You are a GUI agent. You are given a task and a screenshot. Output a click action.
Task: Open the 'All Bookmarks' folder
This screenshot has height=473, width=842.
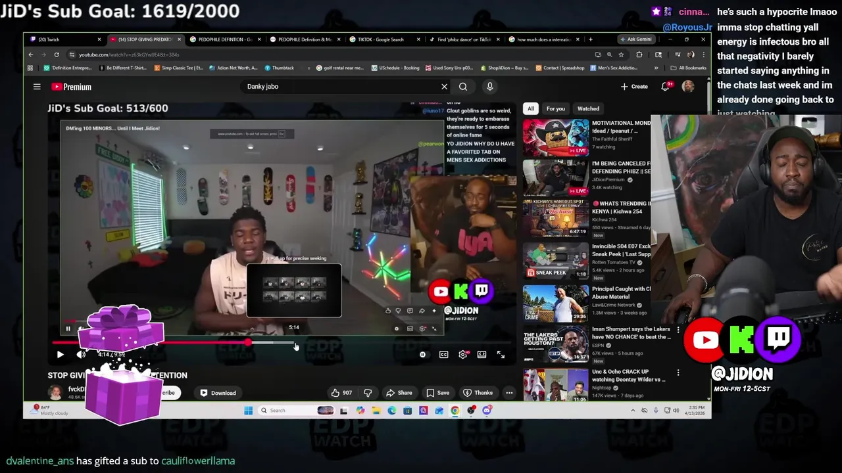tap(688, 68)
